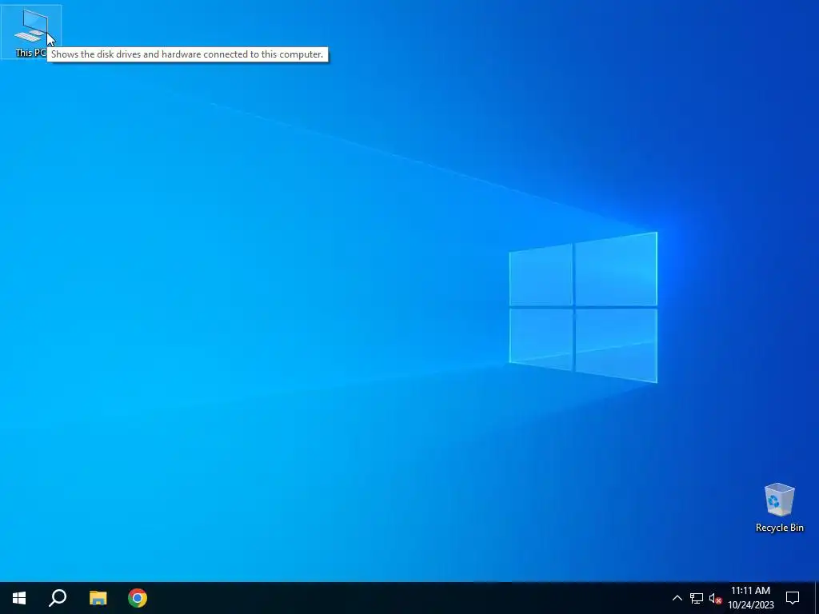The width and height of the screenshot is (819, 614).
Task: Open taskbar search magnifier
Action: [x=58, y=598]
